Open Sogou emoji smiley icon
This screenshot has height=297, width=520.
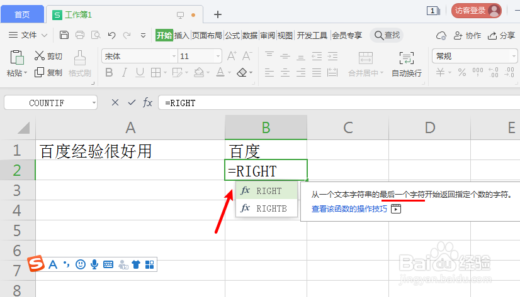(80, 264)
